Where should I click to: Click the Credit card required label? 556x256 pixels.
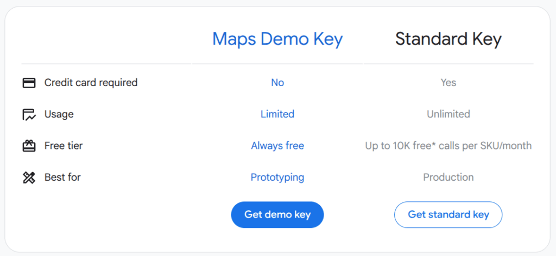pyautogui.click(x=91, y=83)
